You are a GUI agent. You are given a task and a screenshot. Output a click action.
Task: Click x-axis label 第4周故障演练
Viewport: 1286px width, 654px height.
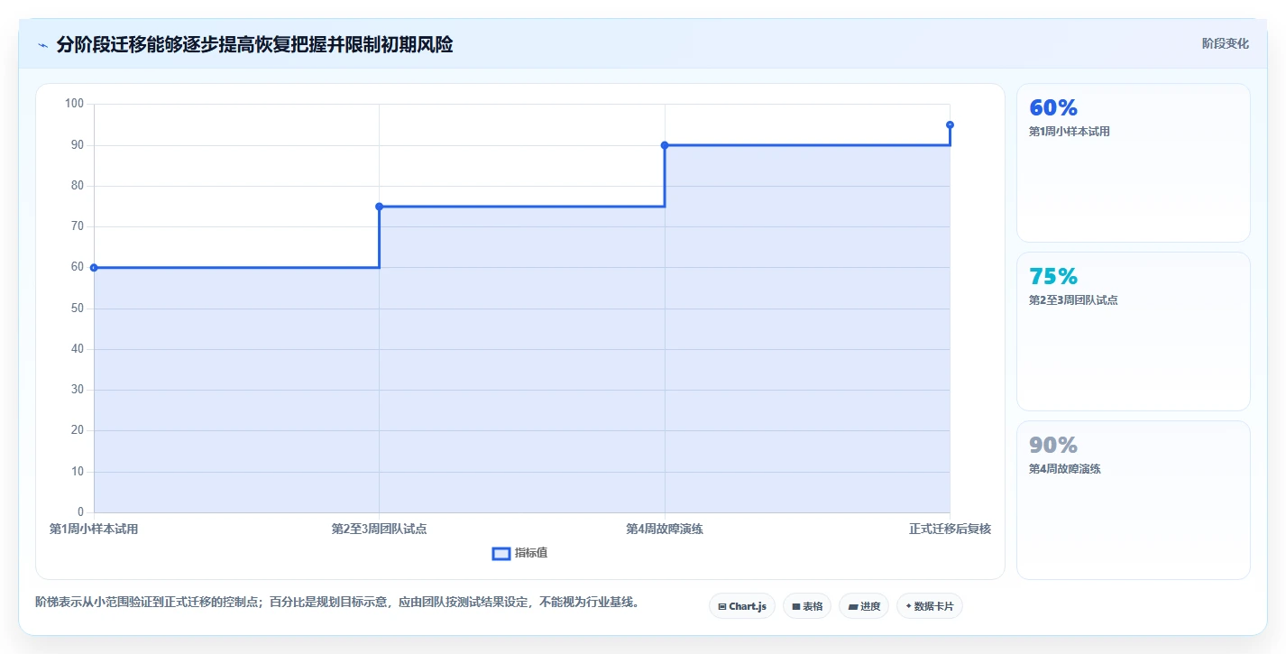click(665, 530)
